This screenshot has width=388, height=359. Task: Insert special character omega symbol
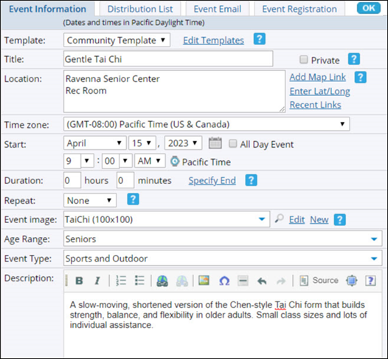pyautogui.click(x=224, y=281)
